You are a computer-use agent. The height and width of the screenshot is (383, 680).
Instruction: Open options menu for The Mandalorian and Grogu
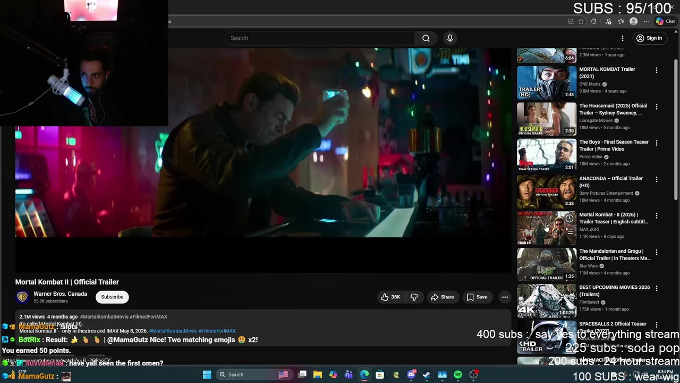click(x=657, y=252)
